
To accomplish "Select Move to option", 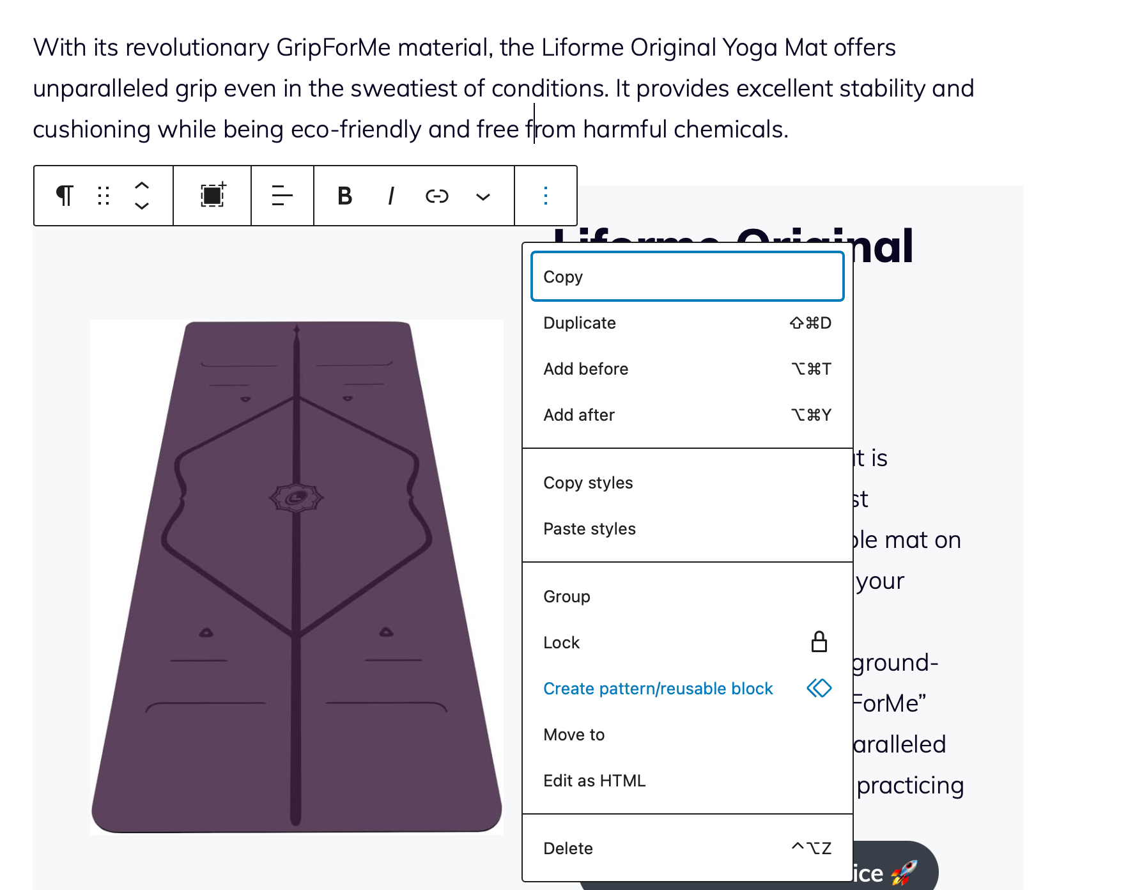I will pyautogui.click(x=688, y=735).
